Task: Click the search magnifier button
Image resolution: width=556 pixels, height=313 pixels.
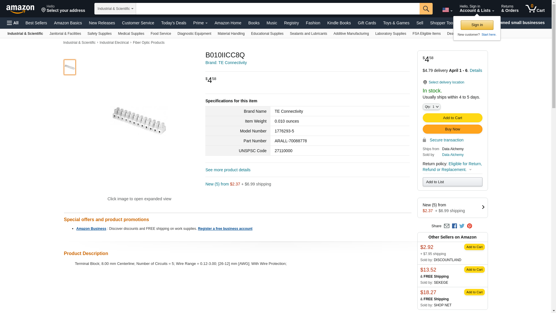Action: pyautogui.click(x=426, y=9)
